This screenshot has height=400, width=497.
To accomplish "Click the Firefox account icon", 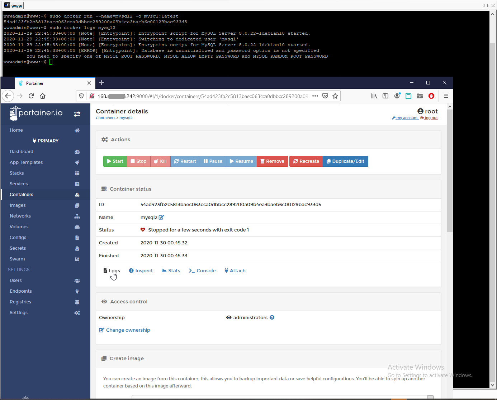I will click(x=397, y=96).
